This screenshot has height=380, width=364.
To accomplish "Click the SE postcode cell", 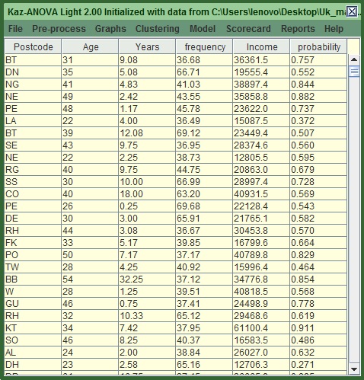I will [33, 145].
